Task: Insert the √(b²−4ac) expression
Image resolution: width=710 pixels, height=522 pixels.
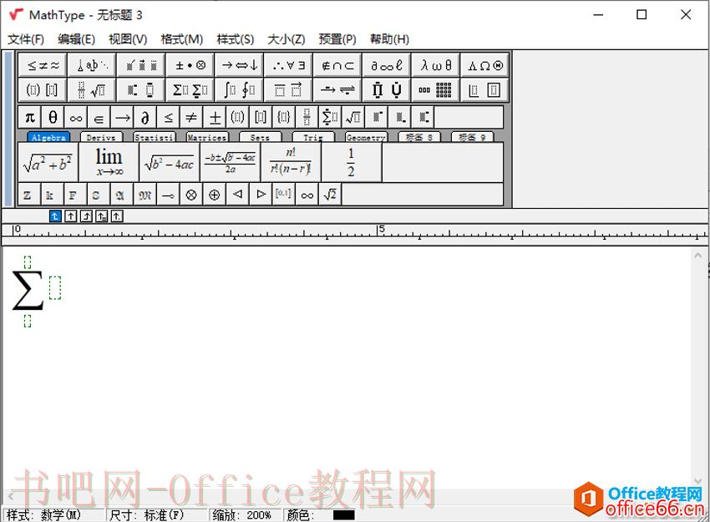Action: tap(170, 163)
